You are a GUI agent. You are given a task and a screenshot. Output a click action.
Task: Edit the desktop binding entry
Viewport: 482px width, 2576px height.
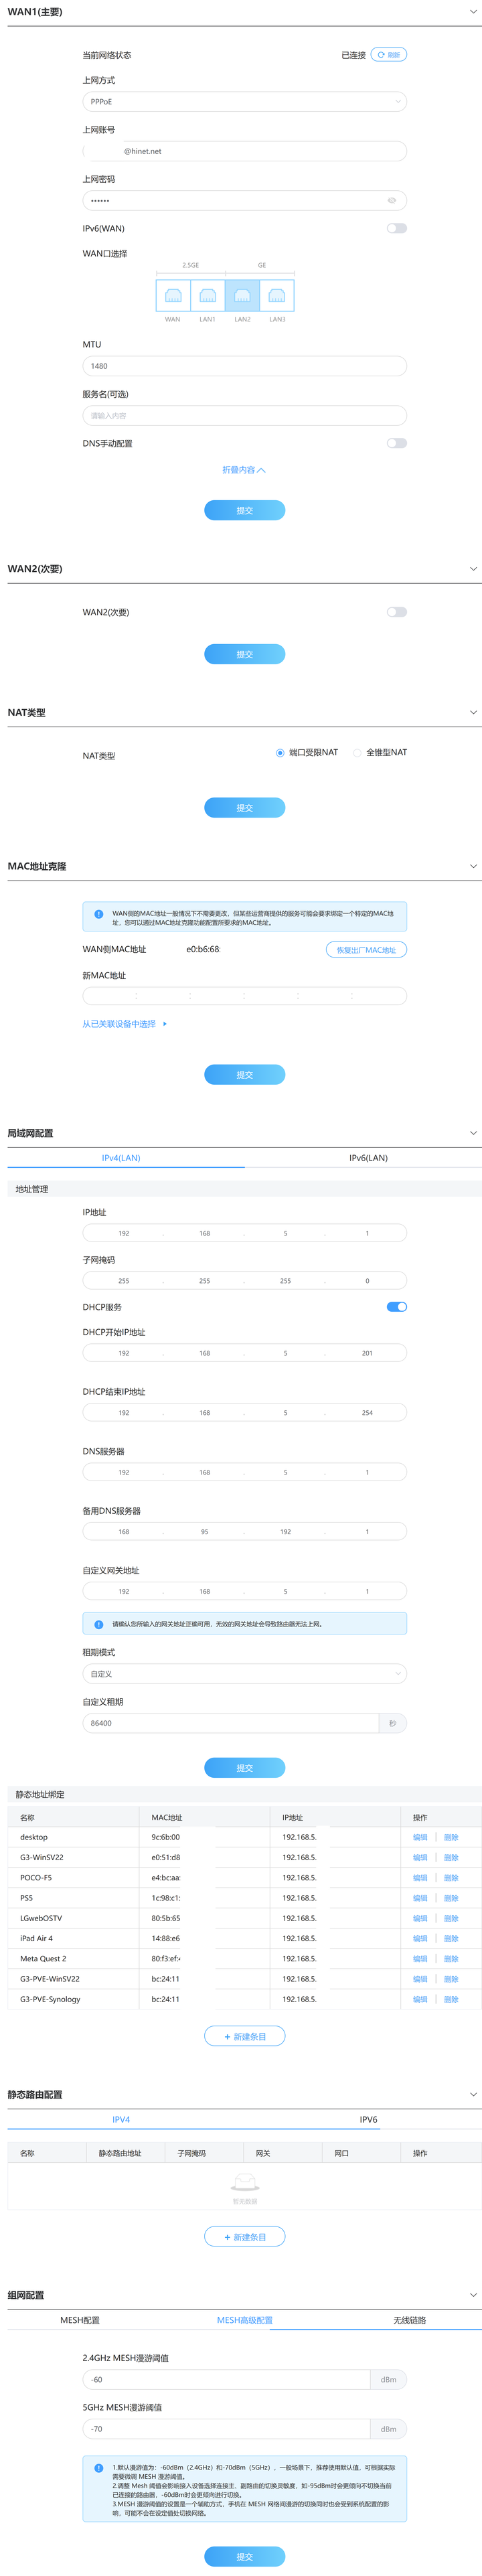[x=420, y=1837]
